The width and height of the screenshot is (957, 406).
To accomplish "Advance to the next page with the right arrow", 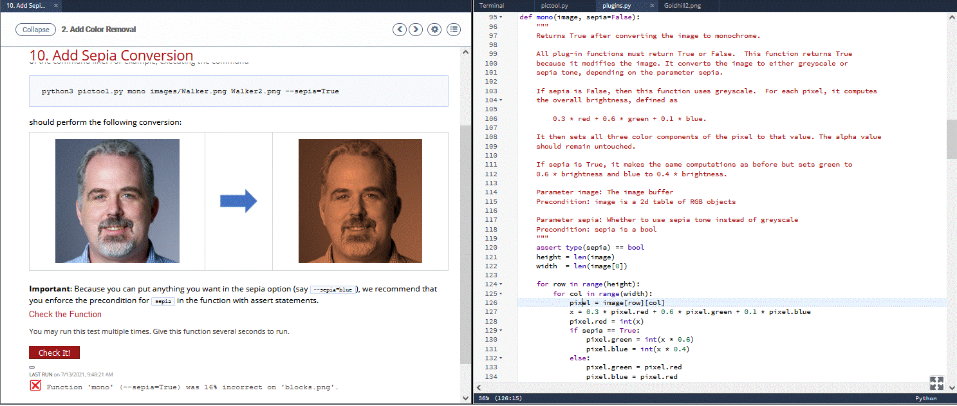I will click(416, 29).
